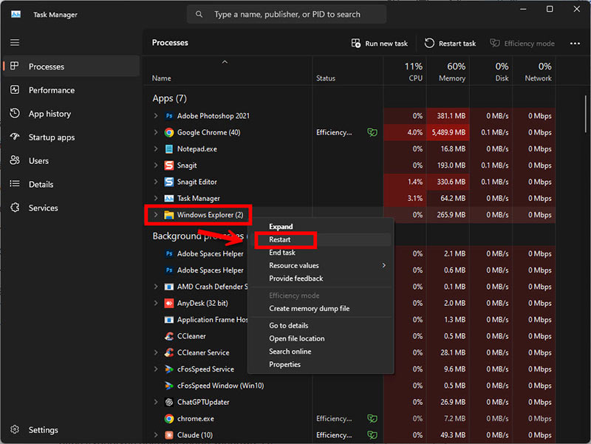
Task: Click the Adobe Photoshop 2021 icon
Action: [169, 116]
